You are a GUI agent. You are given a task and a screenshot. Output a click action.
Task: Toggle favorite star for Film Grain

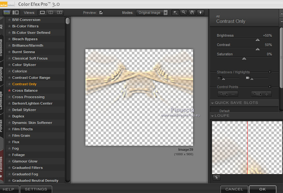tap(9, 135)
